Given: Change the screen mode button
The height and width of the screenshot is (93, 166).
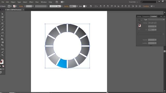Looking at the screenshot, I should click(x=1, y=72).
